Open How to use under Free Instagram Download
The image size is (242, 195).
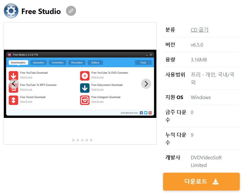97,102
